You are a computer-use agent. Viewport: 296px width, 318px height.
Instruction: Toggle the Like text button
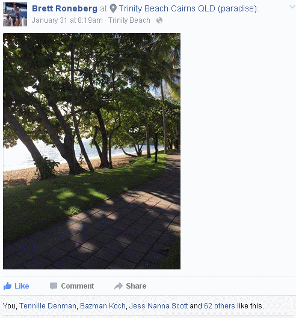pyautogui.click(x=22, y=286)
